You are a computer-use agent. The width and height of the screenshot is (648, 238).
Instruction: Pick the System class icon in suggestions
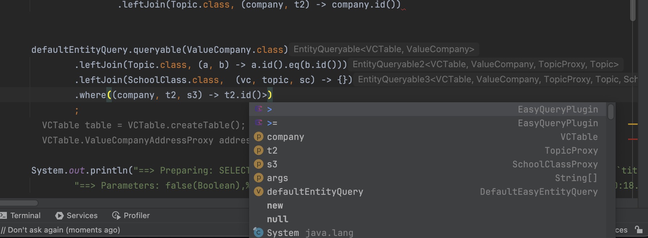258,233
